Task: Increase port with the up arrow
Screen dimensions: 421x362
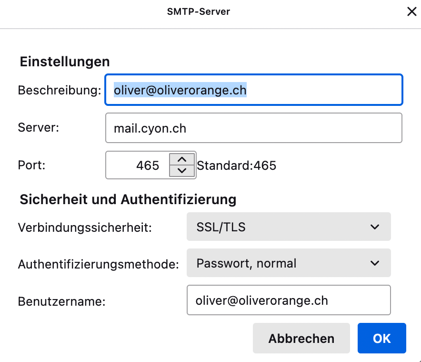Action: [x=182, y=159]
